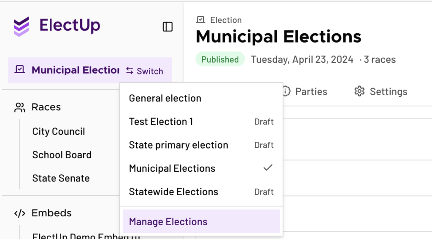Open the Switch election dropdown
The image size is (432, 239).
145,71
